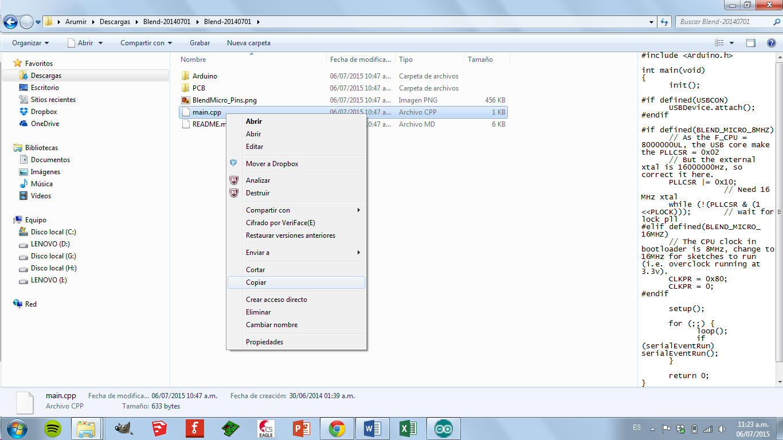Open the dropdown arrow next to Abrir
This screenshot has height=440, width=783.
pos(100,43)
